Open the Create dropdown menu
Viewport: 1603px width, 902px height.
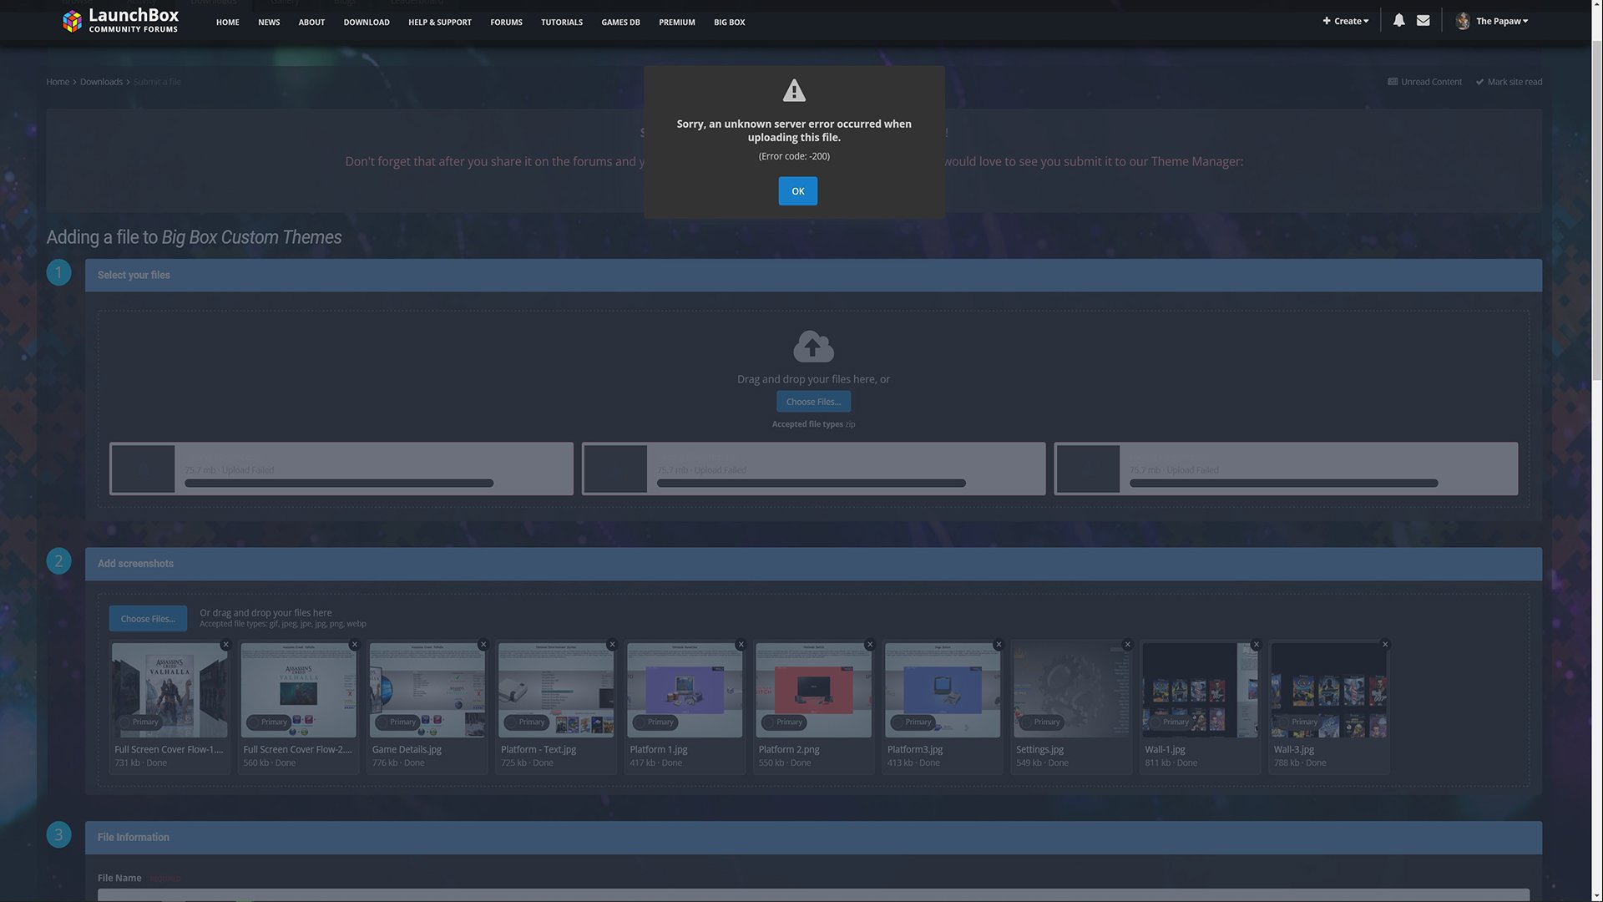pyautogui.click(x=1345, y=21)
